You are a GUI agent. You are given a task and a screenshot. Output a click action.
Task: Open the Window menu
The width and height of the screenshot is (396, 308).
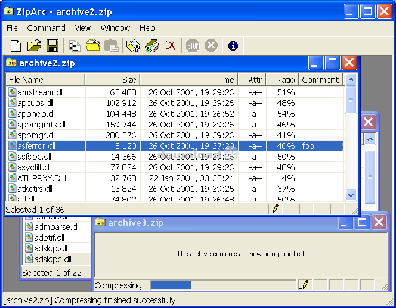click(115, 28)
